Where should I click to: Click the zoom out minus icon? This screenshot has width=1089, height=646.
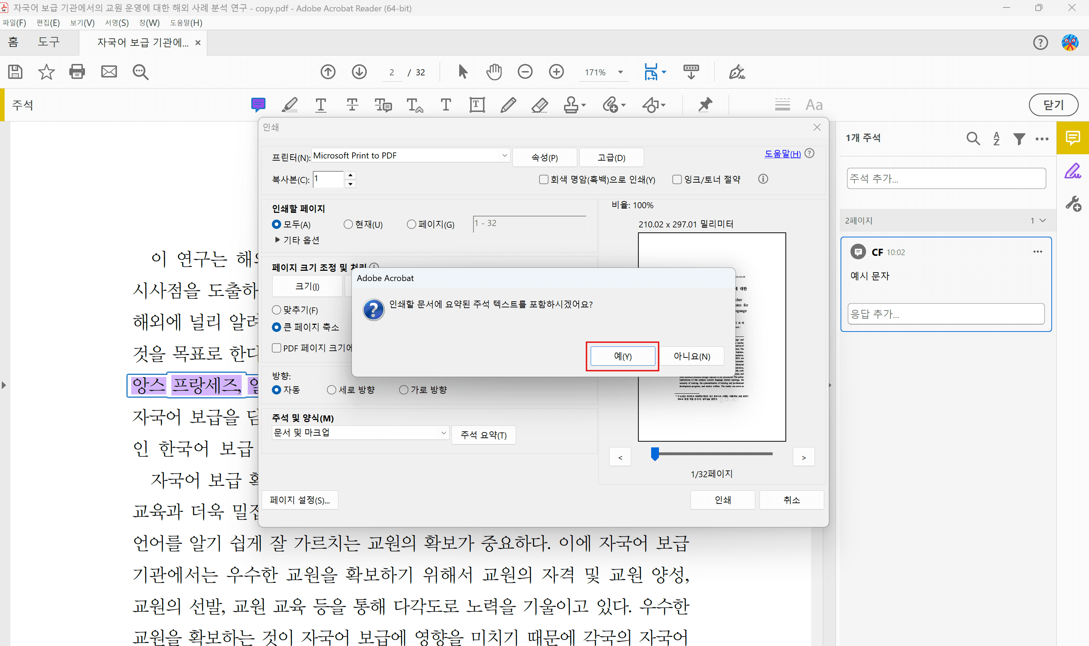pyautogui.click(x=525, y=72)
